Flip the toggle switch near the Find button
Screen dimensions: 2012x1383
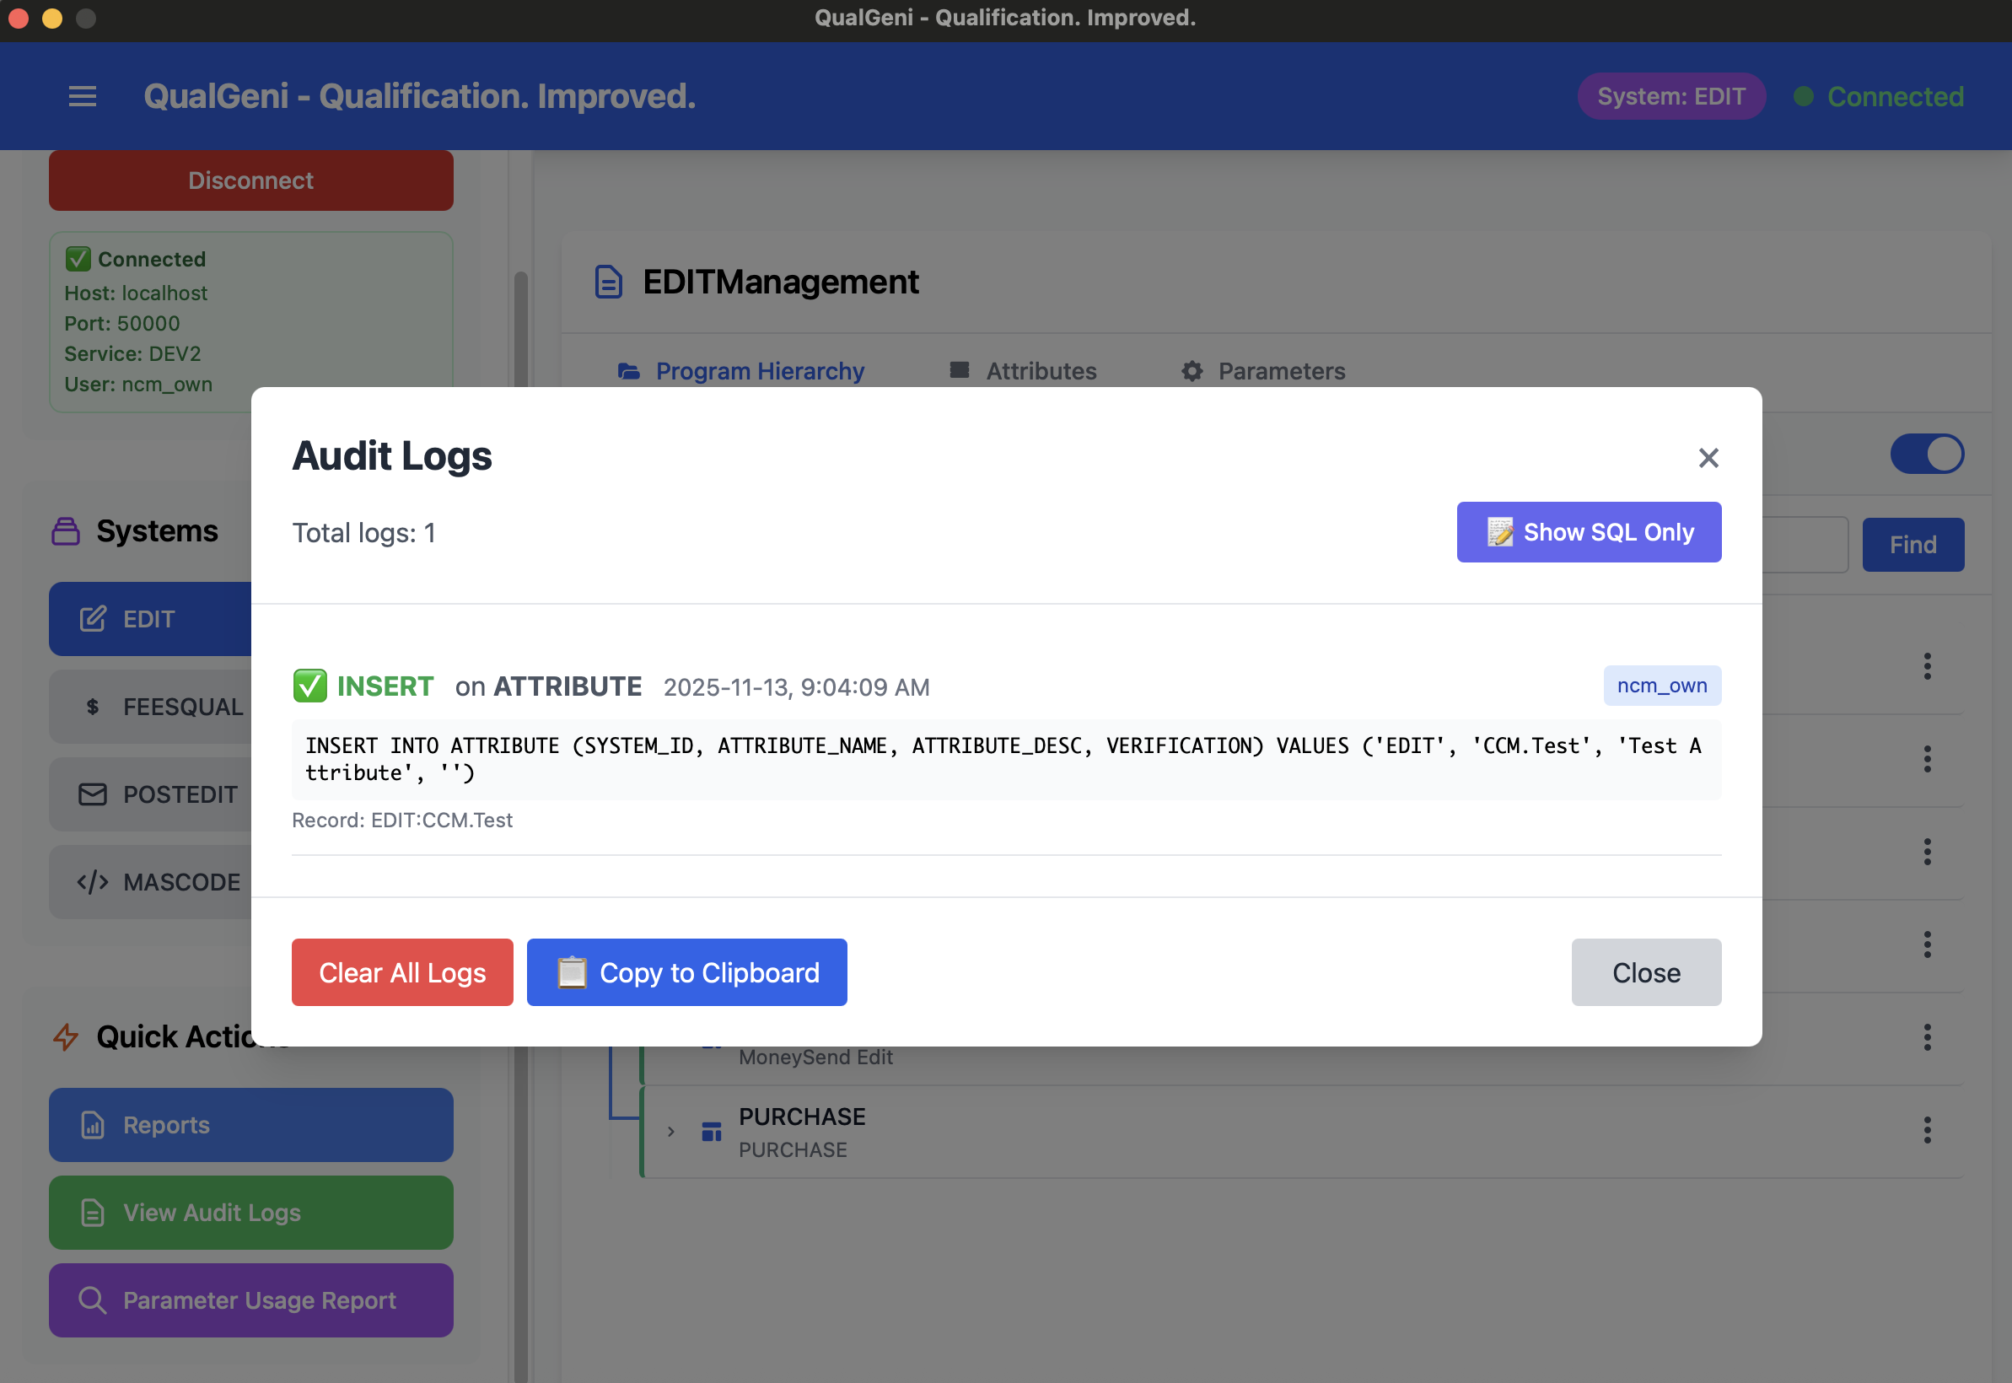click(1927, 453)
